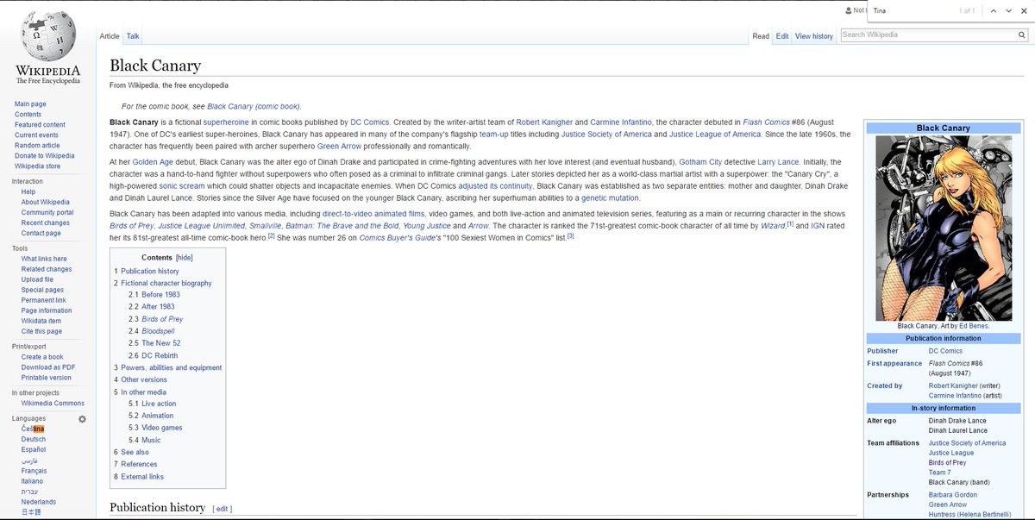Hide the Contents table
The image size is (1035, 520).
click(184, 258)
